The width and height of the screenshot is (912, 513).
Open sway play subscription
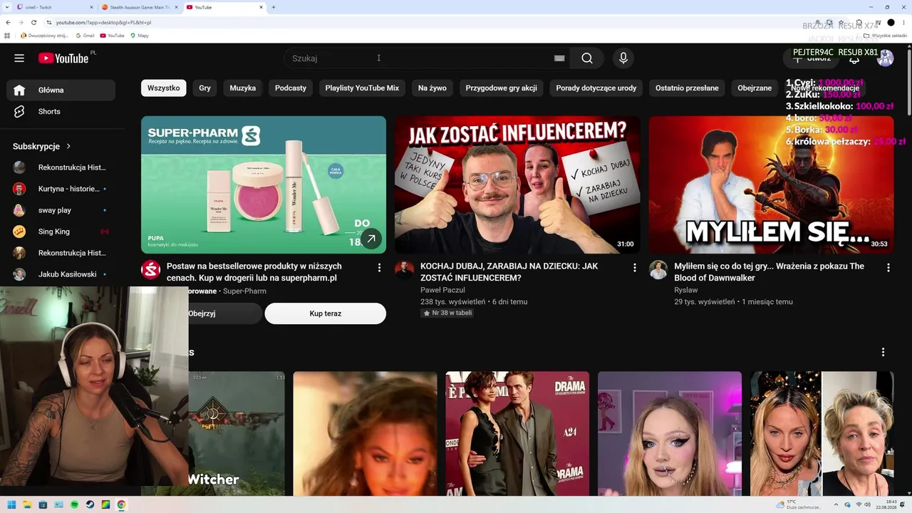pyautogui.click(x=61, y=210)
